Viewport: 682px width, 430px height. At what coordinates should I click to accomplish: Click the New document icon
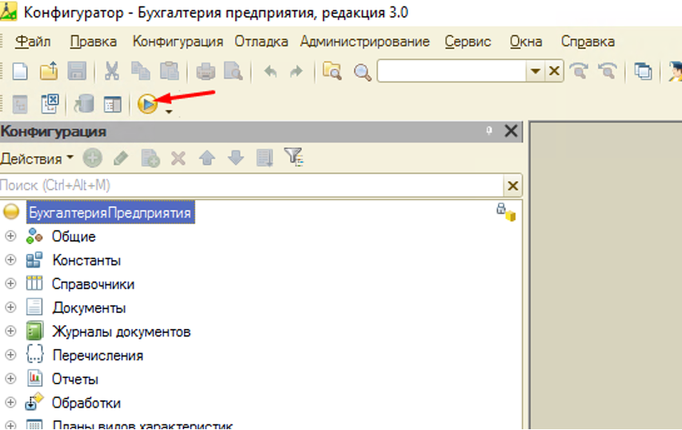(20, 71)
